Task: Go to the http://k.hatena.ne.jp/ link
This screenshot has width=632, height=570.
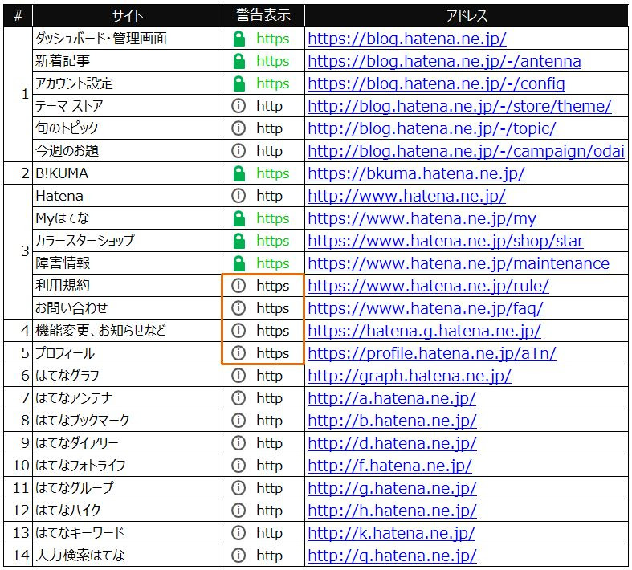Action: click(x=391, y=533)
